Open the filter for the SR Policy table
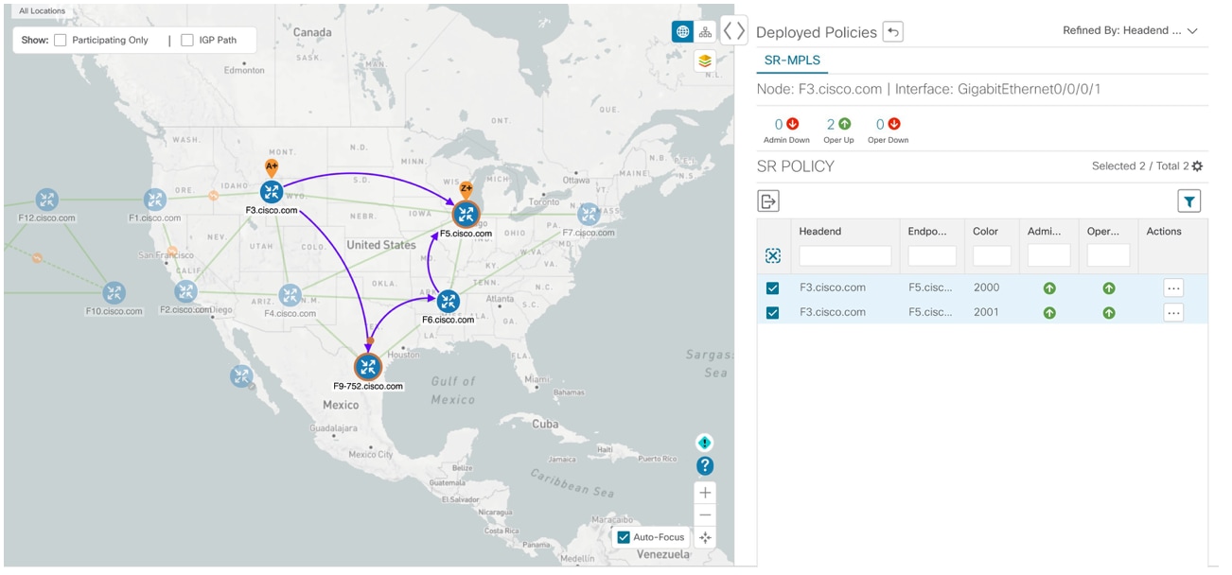 [1191, 200]
